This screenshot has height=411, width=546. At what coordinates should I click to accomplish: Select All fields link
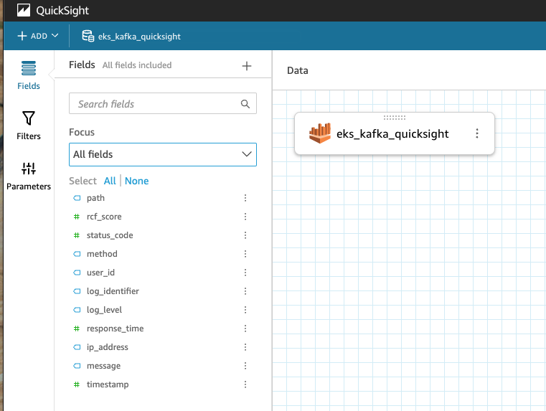(110, 181)
